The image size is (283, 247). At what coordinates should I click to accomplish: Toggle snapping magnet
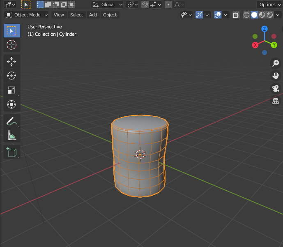145,5
